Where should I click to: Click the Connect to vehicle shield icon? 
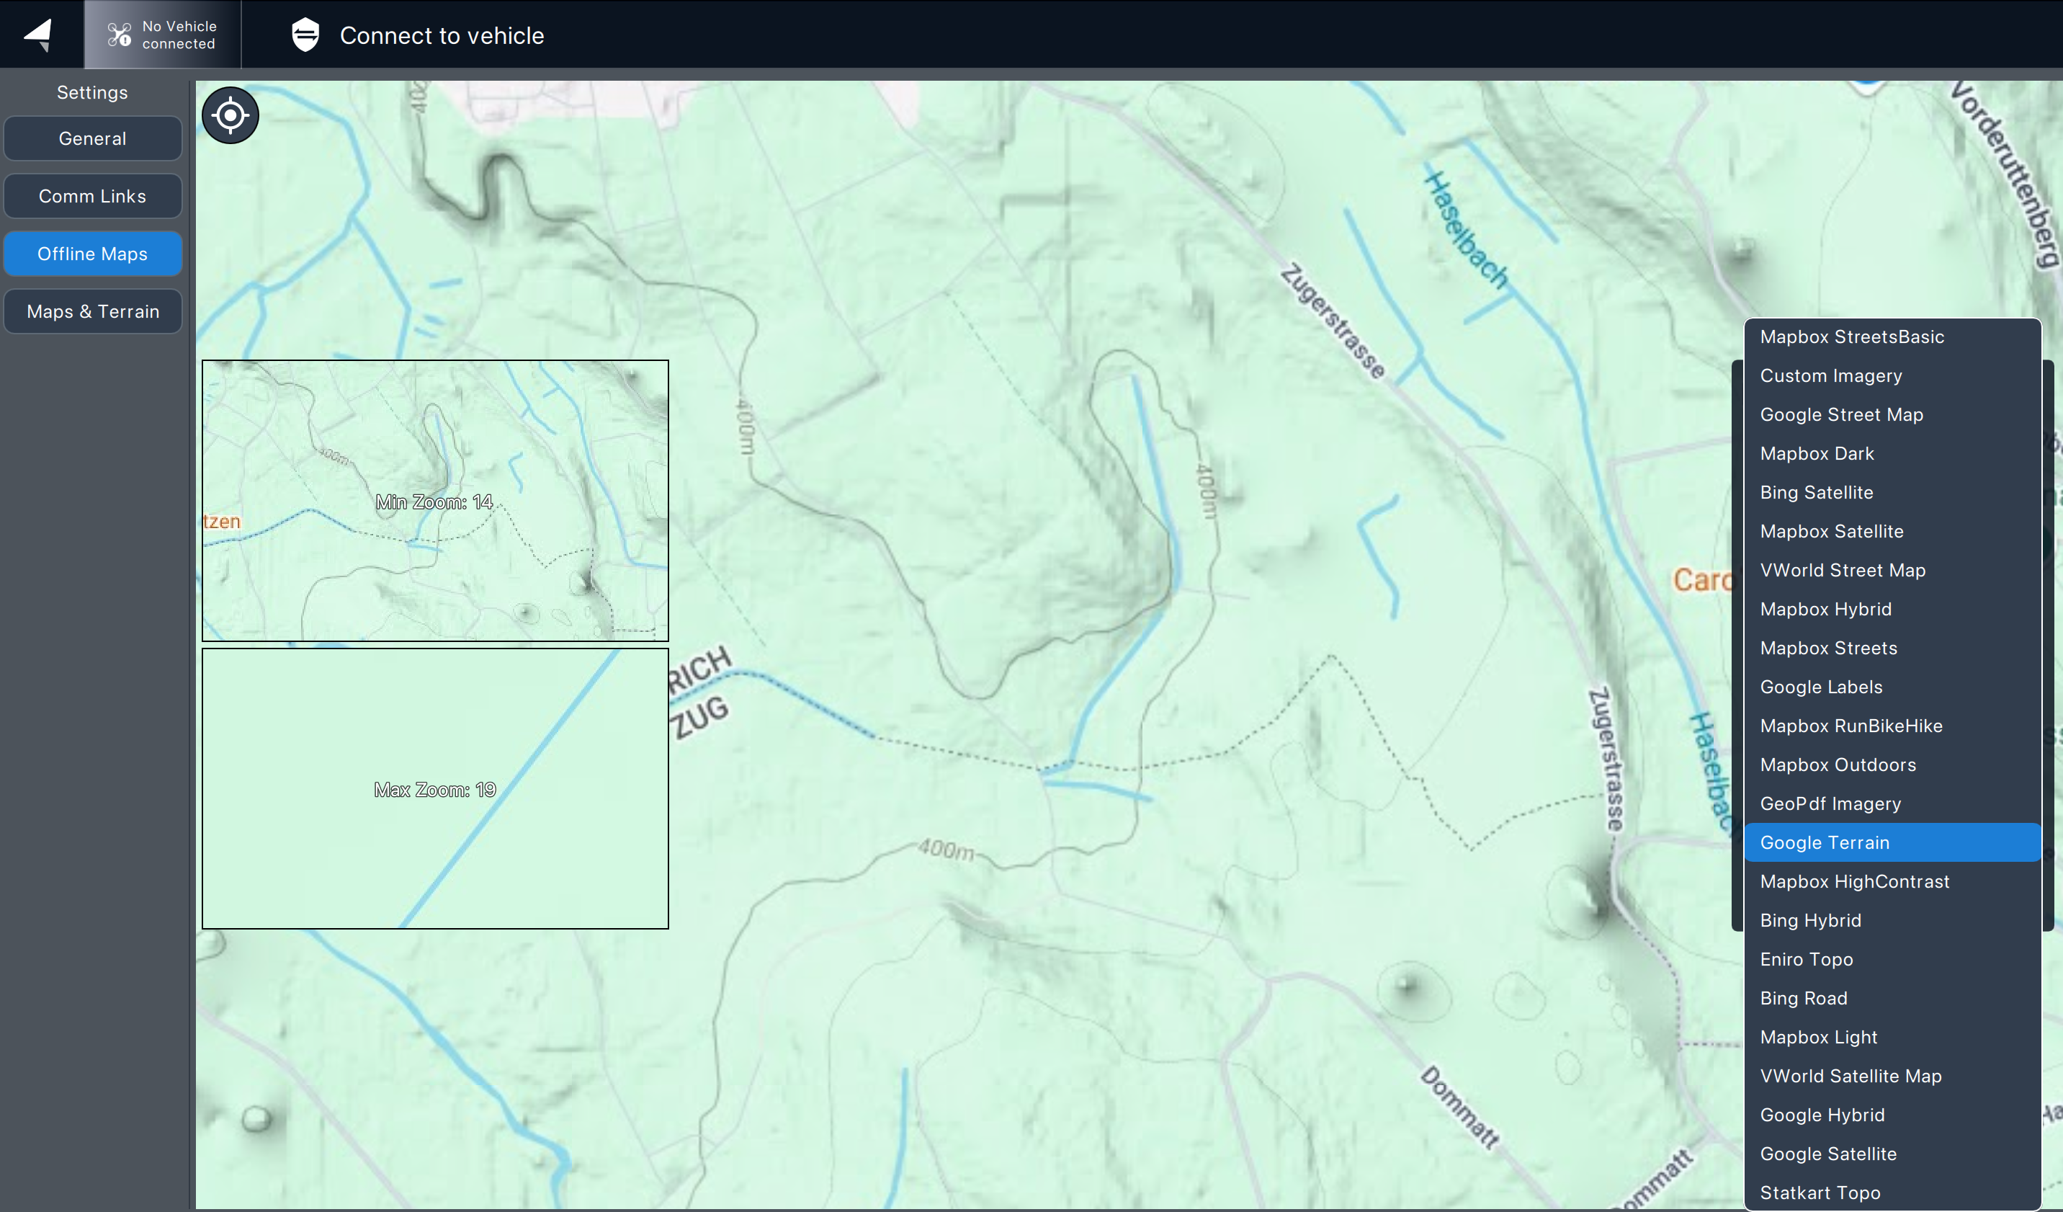tap(305, 35)
